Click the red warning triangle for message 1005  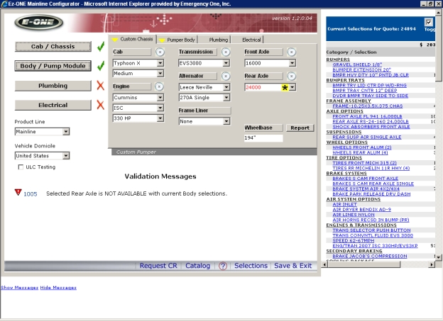(x=18, y=192)
